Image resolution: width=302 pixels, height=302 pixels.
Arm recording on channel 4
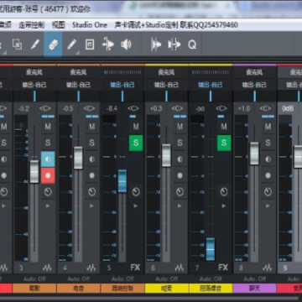click(91, 175)
